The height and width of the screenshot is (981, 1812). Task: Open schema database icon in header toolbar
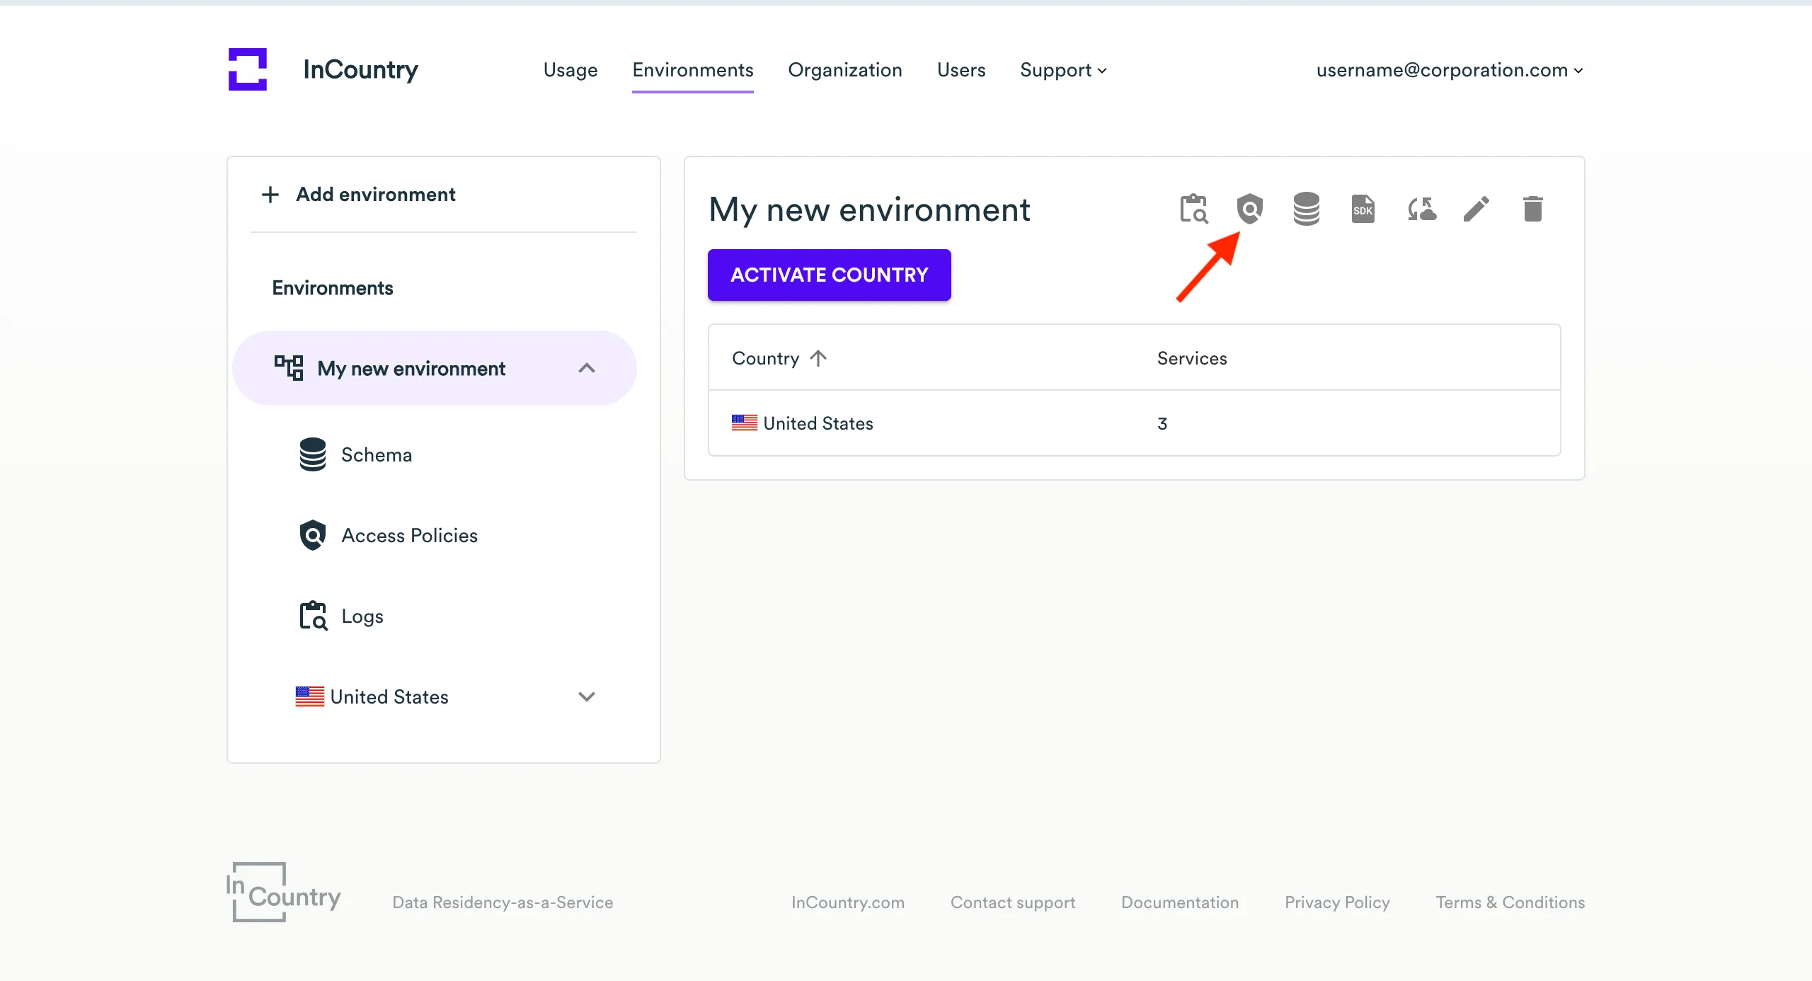click(1306, 209)
